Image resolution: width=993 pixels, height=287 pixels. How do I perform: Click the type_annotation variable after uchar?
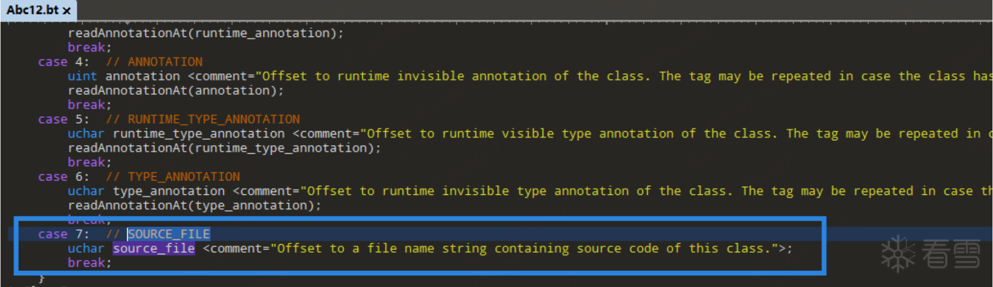click(169, 191)
